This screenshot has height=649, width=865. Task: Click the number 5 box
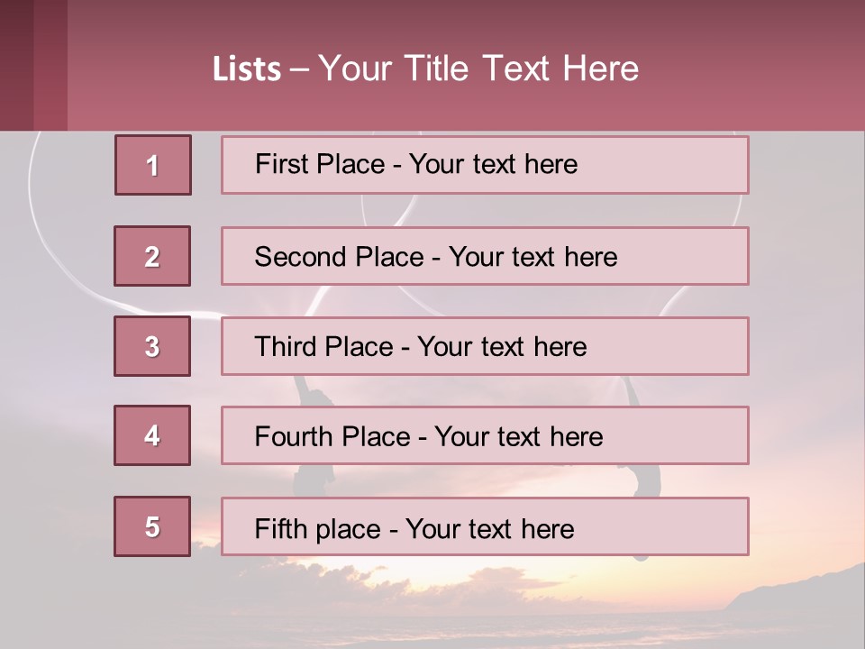tap(152, 526)
